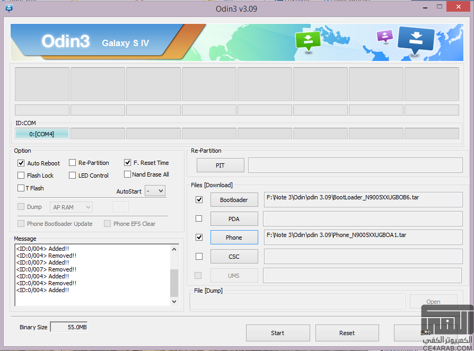
Task: Check the CSC file checkbox
Action: tap(199, 257)
